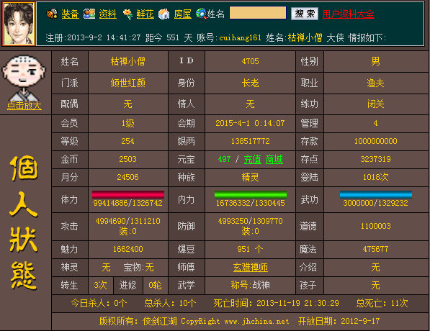Select the ID value 4705
430x331 pixels.
[x=251, y=61]
